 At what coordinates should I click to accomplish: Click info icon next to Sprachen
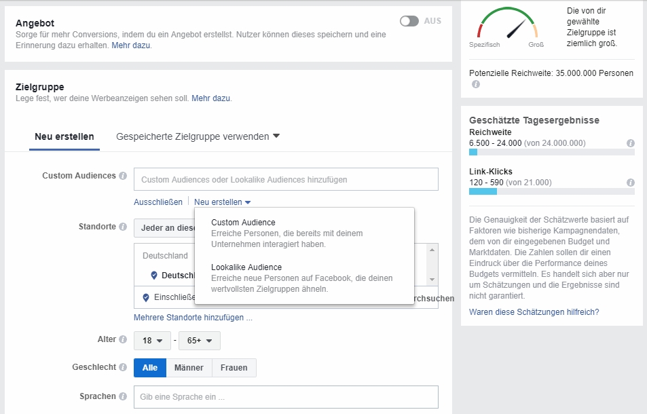123,396
